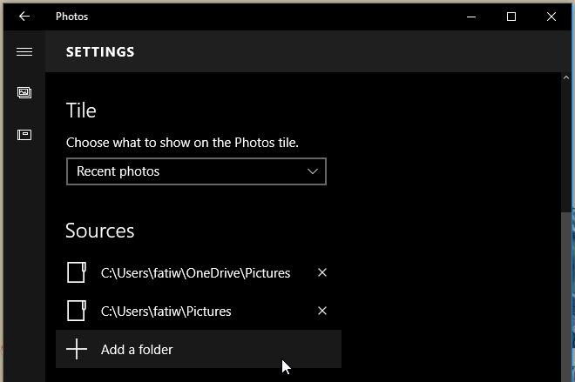575x382 pixels.
Task: Click the plus icon beside Add a folder
Action: (77, 349)
